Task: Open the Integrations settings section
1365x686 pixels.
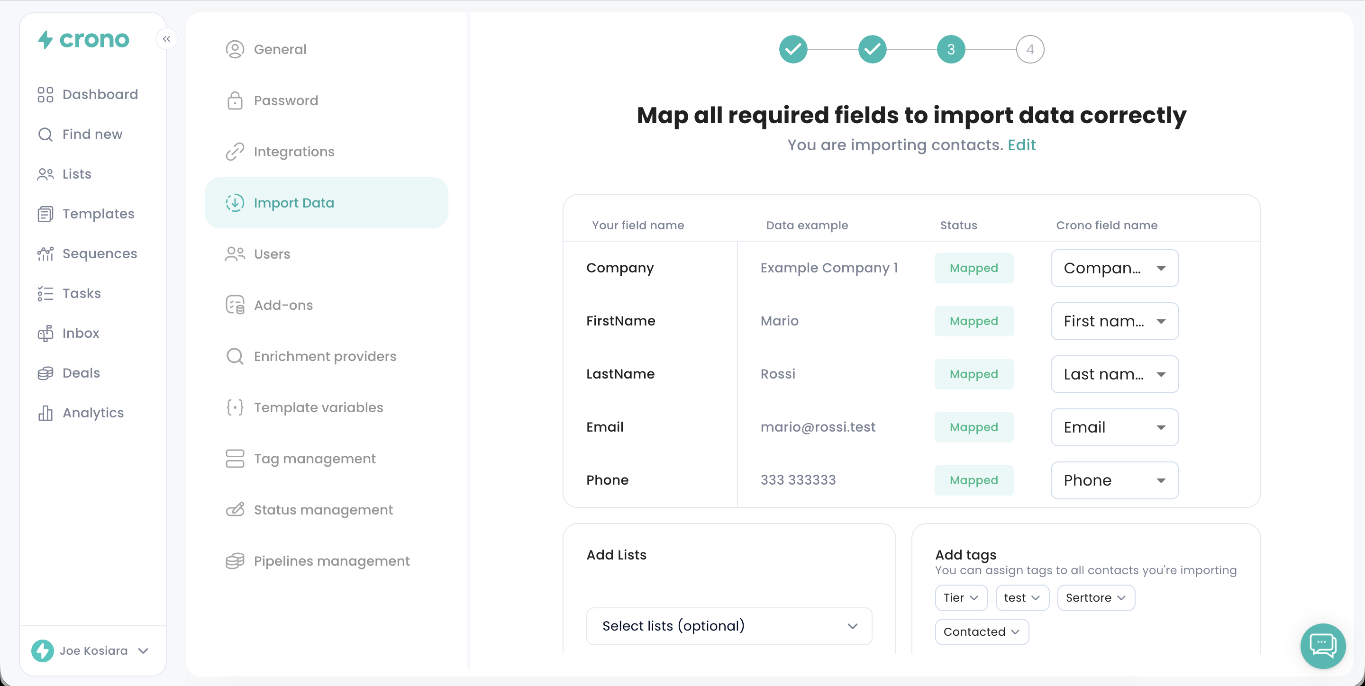Action: coord(293,152)
